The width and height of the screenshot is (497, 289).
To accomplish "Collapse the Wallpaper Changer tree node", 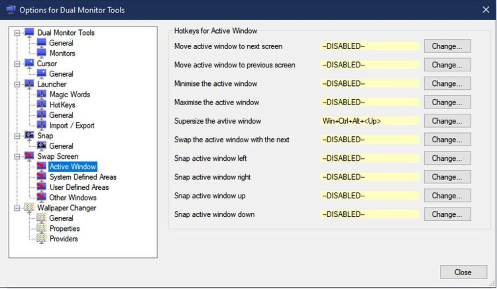I will pos(17,208).
